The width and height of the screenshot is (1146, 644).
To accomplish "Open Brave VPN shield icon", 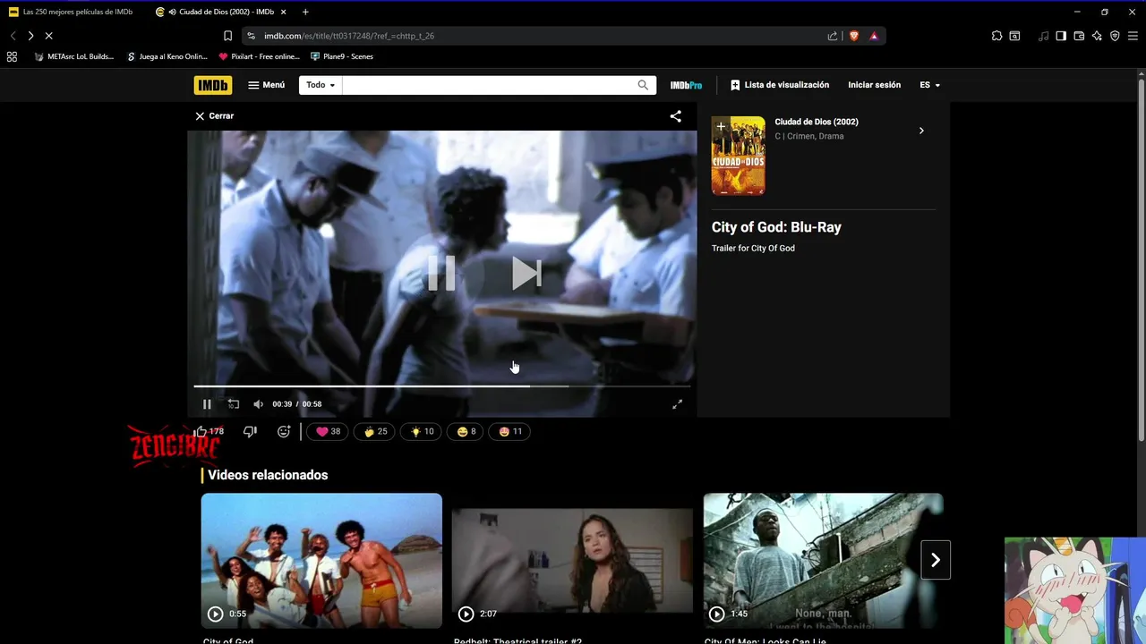I will click(x=1115, y=36).
